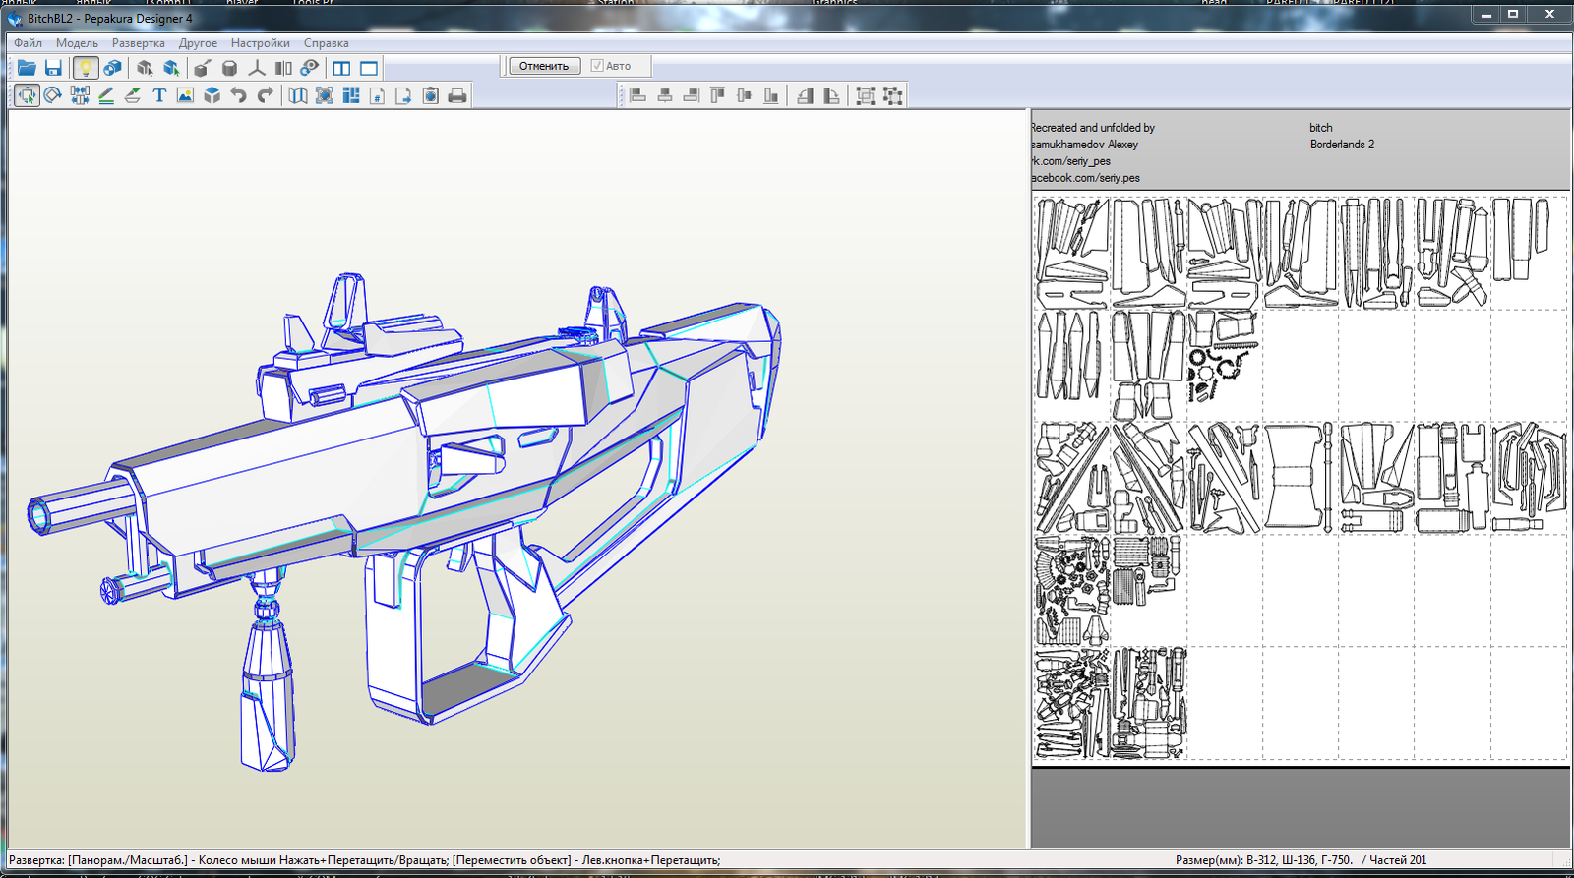Click the rotate right 90 degrees icon

(x=831, y=95)
